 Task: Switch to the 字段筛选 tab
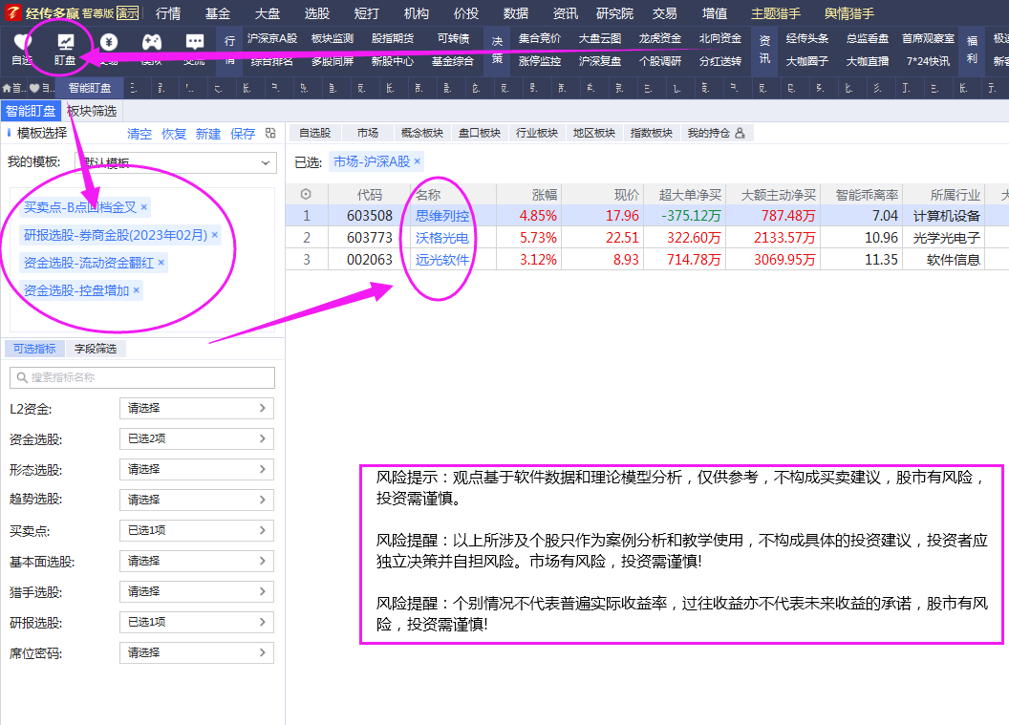(96, 349)
